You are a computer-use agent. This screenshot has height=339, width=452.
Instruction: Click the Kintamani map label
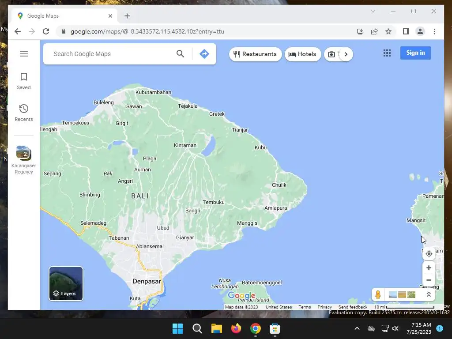(x=186, y=145)
